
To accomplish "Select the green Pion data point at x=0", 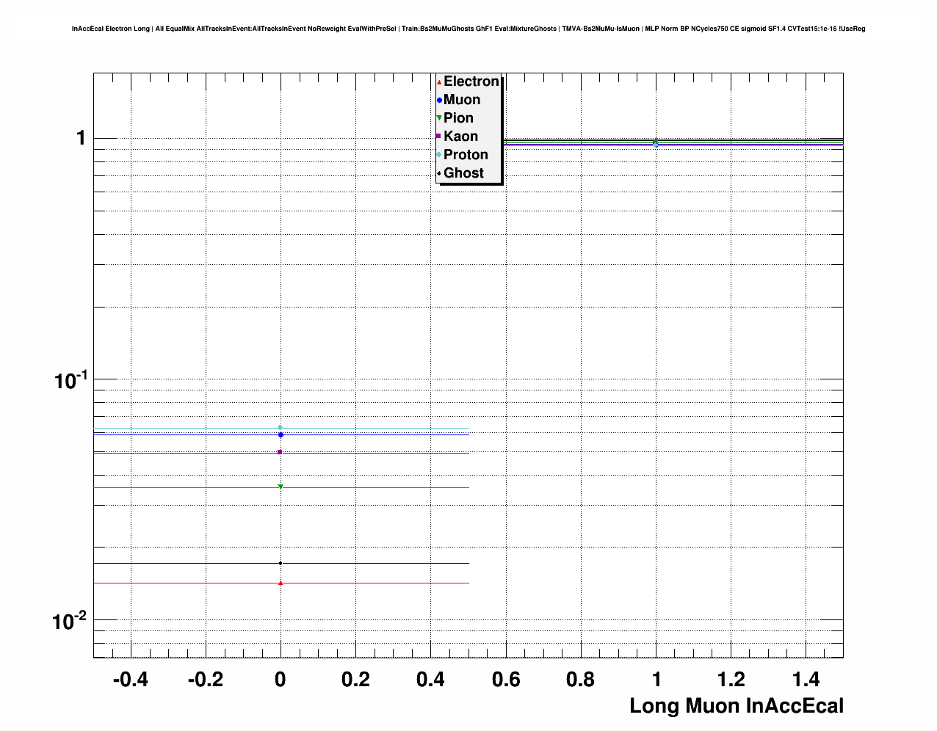I will pos(281,487).
